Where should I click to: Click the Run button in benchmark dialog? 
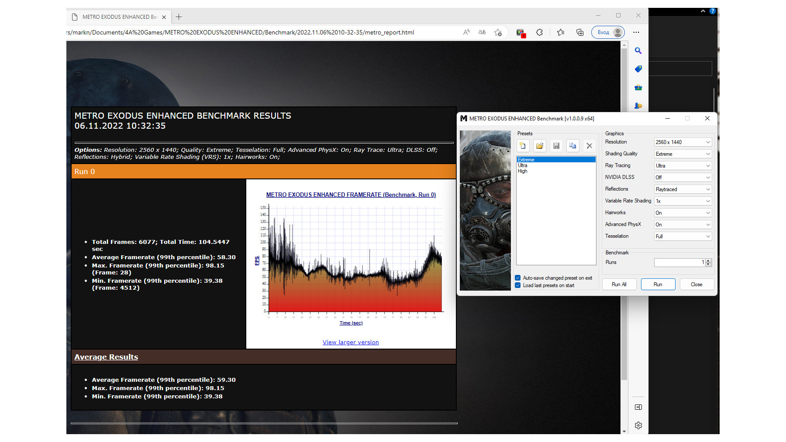658,284
